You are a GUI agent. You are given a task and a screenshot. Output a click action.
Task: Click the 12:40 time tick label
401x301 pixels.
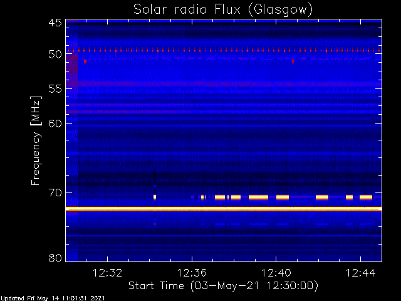coord(276,273)
